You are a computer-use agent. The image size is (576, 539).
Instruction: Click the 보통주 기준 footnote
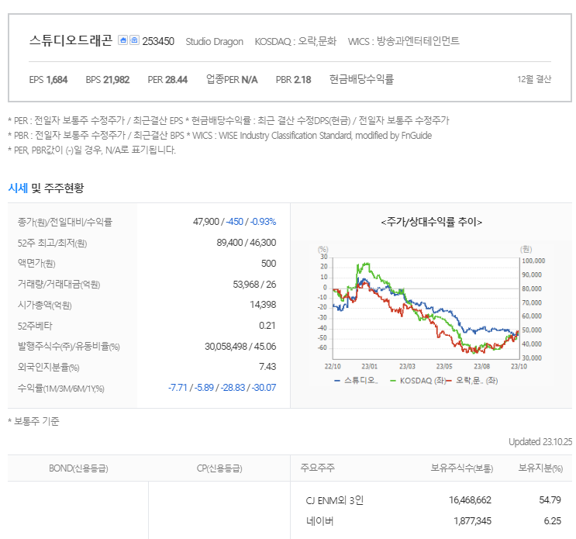(x=33, y=421)
